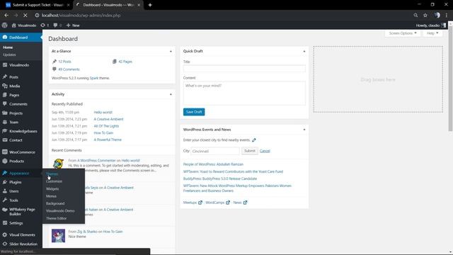
Task: Open Plugins in the sidebar
Action: (16, 182)
